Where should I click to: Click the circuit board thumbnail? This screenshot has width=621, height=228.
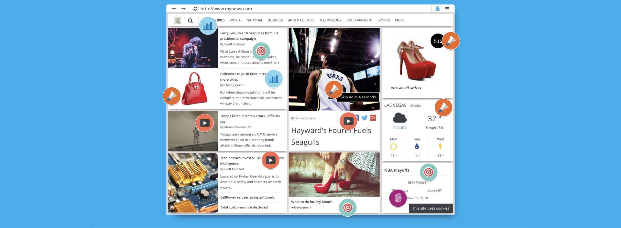pos(193,183)
